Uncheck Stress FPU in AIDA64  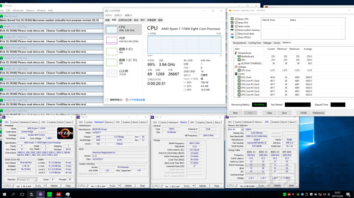coord(236,22)
